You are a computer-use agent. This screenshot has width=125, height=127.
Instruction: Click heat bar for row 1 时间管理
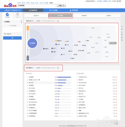coord(64,77)
